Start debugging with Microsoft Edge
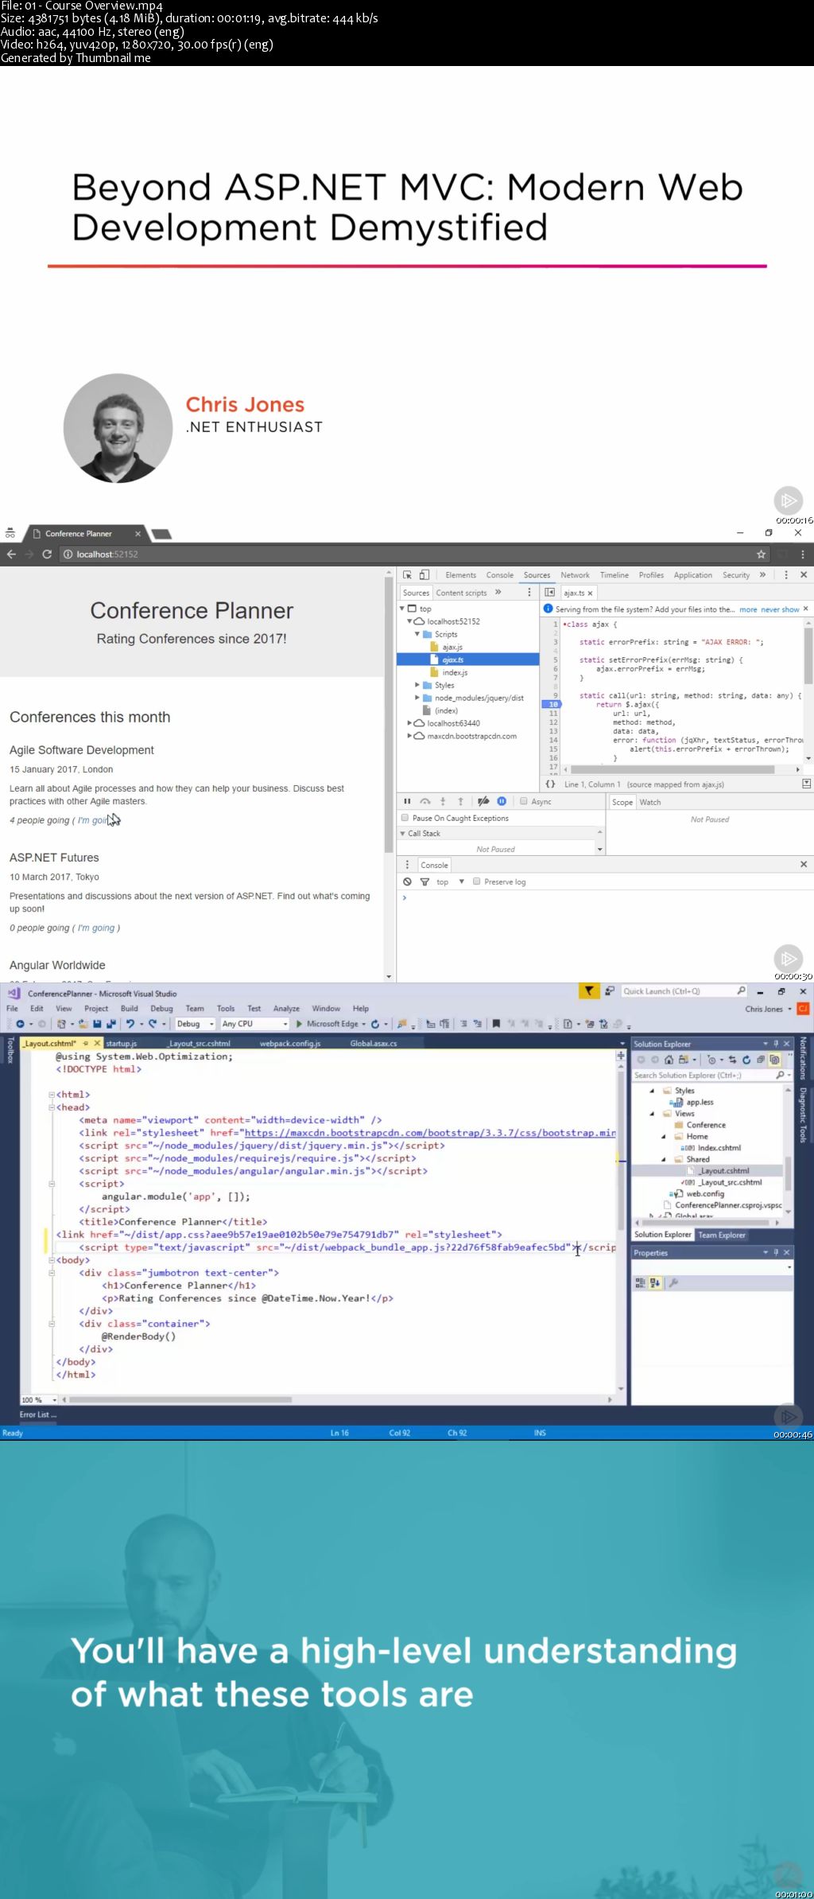814x1899 pixels. coord(328,1024)
